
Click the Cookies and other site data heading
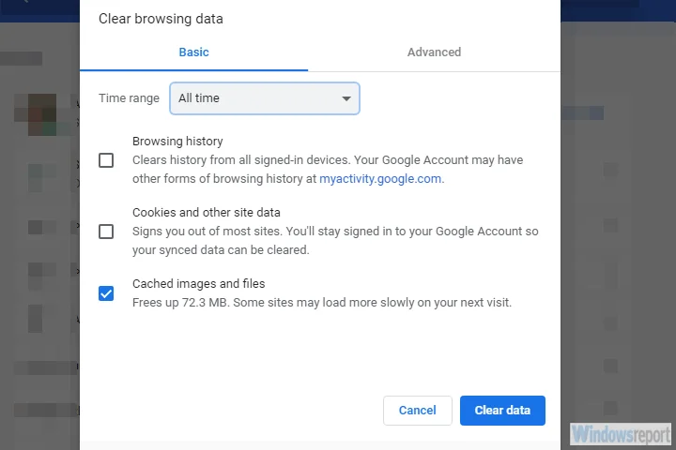206,213
